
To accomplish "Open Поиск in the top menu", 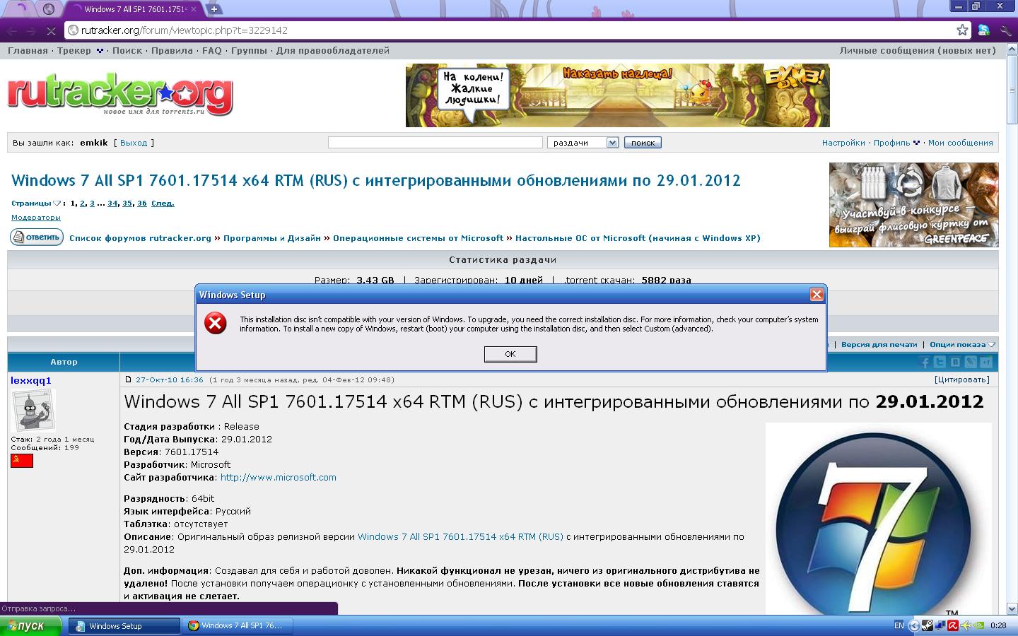I will [x=127, y=51].
